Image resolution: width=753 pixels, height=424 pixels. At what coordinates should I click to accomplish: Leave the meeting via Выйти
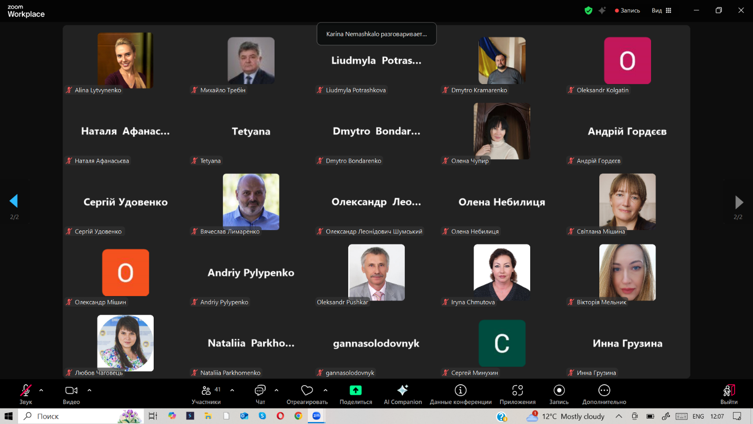729,394
